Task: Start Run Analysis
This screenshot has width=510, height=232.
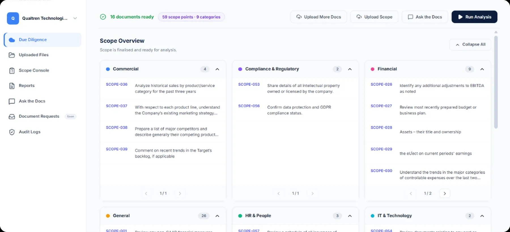Action: pos(475,17)
